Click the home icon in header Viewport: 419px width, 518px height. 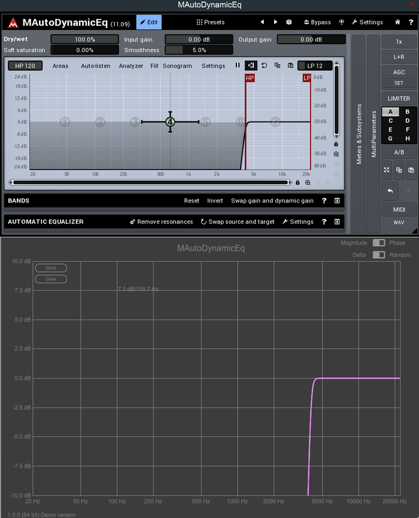pos(397,22)
